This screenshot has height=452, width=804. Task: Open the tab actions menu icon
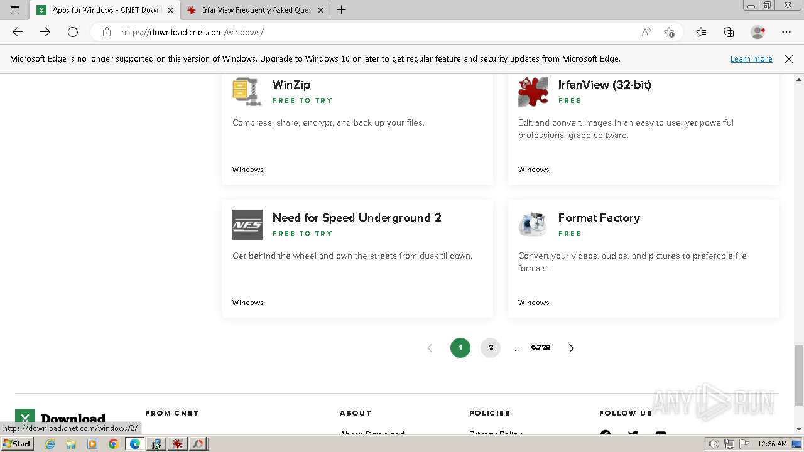point(15,10)
